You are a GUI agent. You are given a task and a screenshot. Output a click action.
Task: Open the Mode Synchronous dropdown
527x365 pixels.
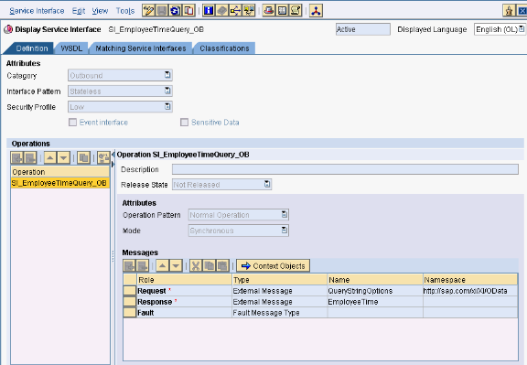pos(285,231)
